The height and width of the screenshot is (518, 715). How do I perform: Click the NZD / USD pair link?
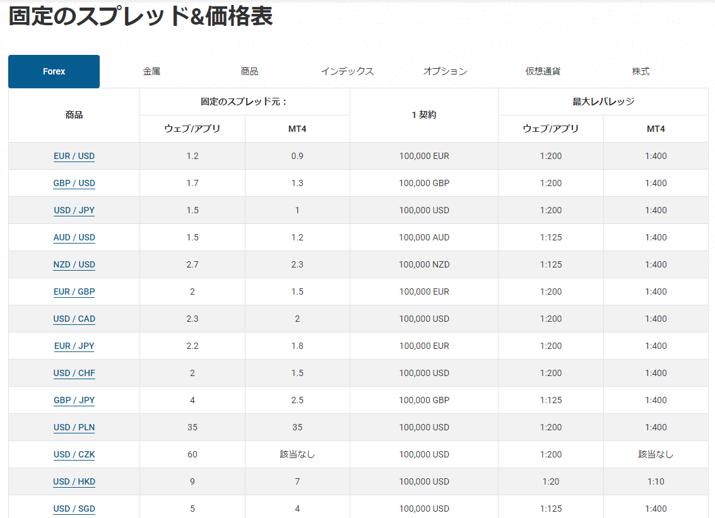coord(74,264)
